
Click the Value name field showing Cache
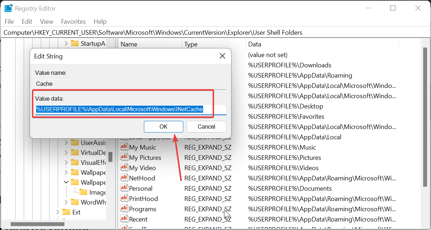point(130,84)
